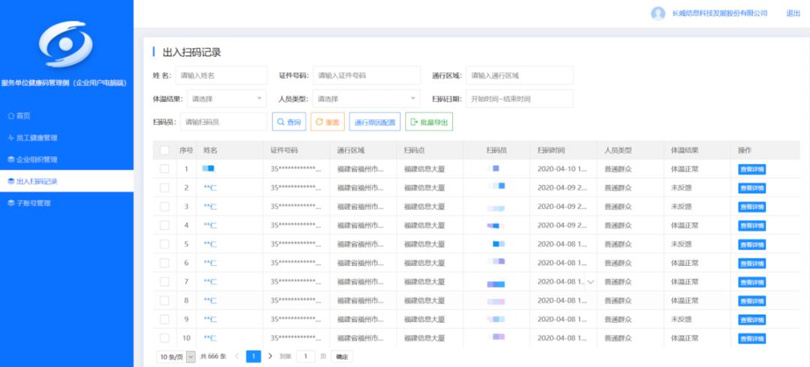Screen dimensions: 810x367
Task: Click the user avatar icon at top right
Action: point(658,13)
